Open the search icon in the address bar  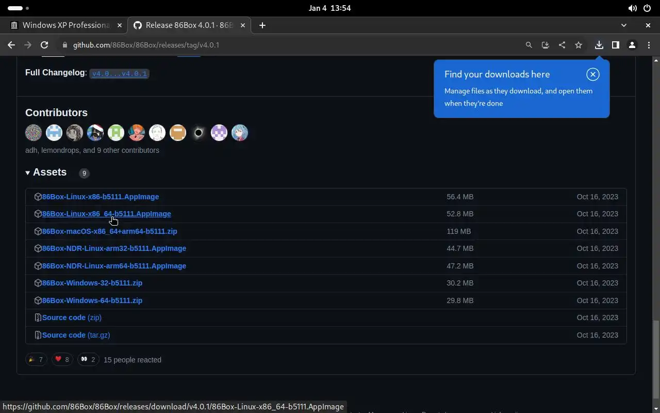click(529, 45)
